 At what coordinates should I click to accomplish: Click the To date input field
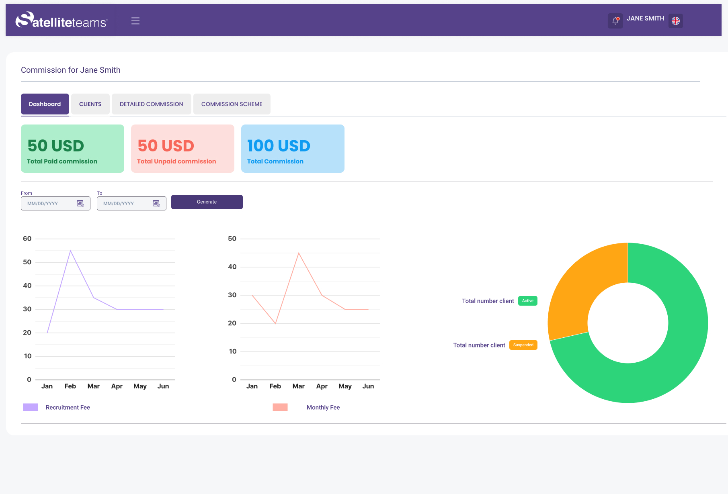click(x=125, y=204)
